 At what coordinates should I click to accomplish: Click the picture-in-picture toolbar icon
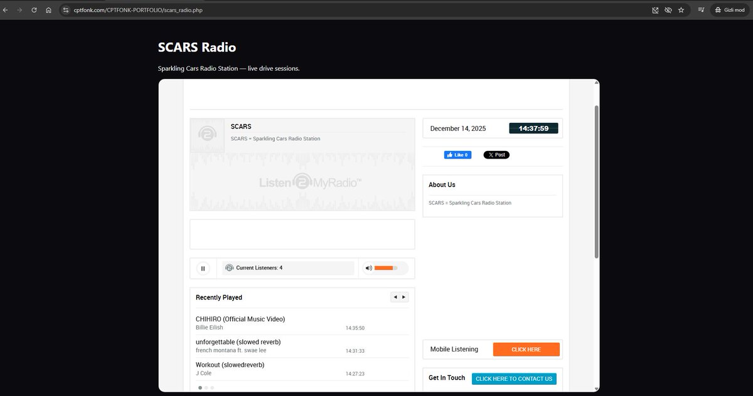[x=654, y=10]
